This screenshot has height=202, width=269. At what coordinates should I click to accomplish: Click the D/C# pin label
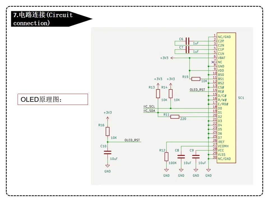pos(222,96)
